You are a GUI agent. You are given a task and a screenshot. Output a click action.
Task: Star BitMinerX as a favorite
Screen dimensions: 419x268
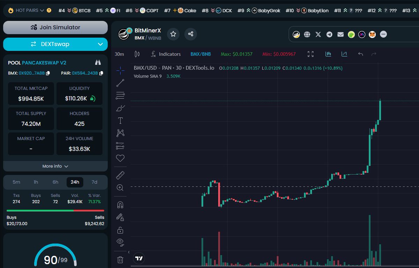point(173,34)
